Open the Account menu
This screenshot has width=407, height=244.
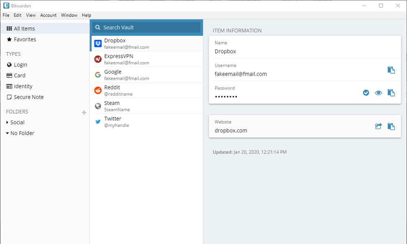(x=48, y=15)
